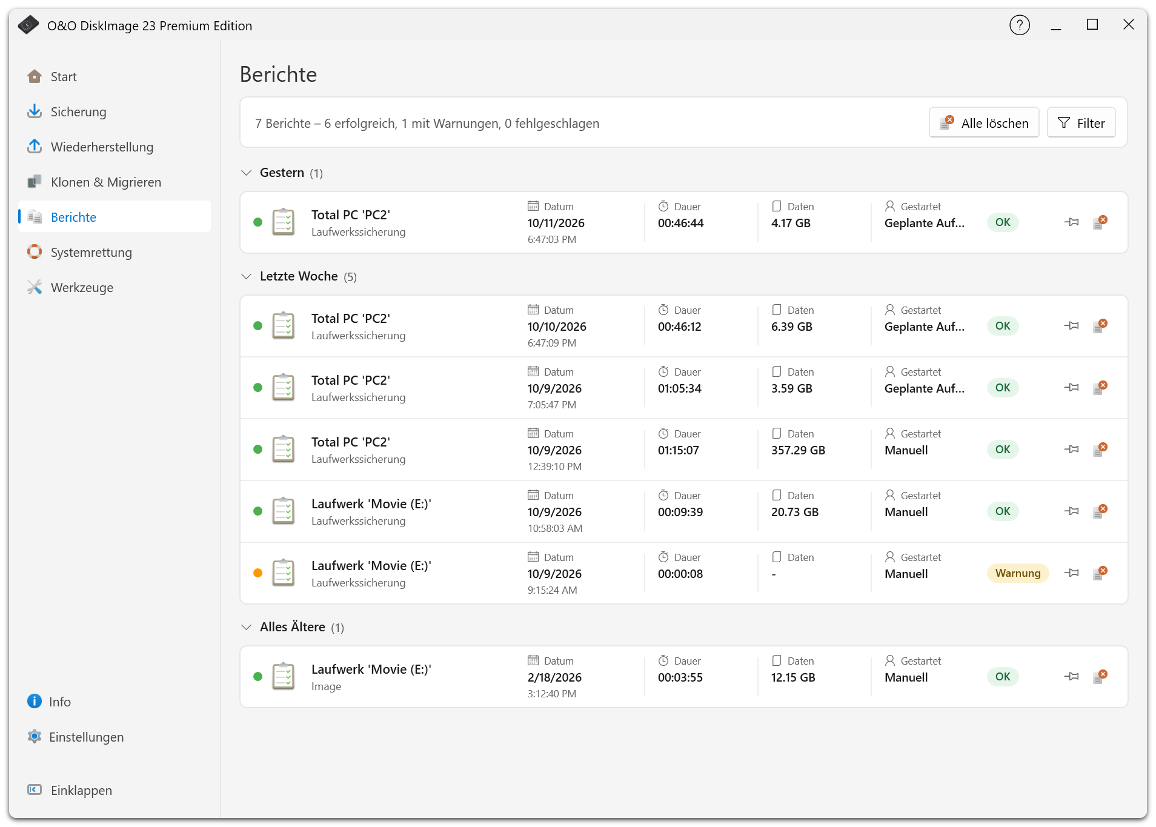Open the Filter button
The height and width of the screenshot is (827, 1156).
click(1081, 123)
